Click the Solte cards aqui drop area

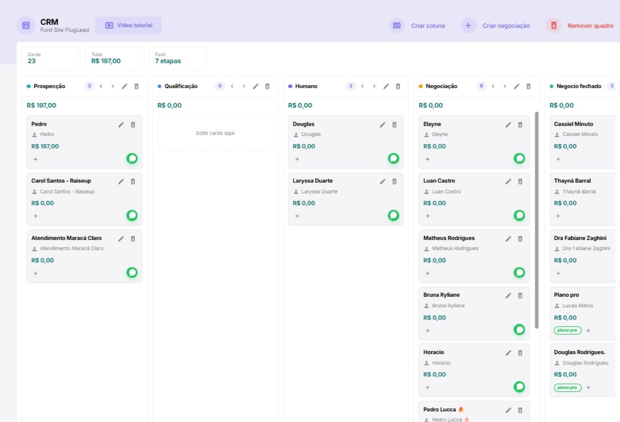tap(215, 133)
